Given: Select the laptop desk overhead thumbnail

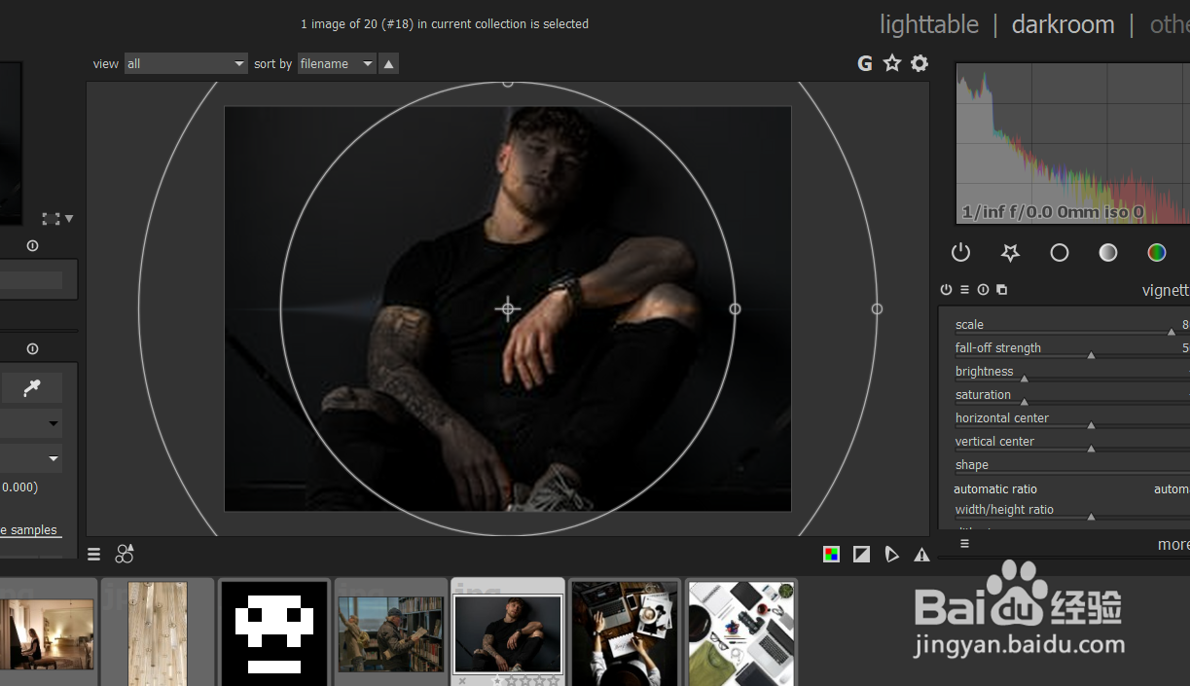Looking at the screenshot, I should click(x=625, y=633).
